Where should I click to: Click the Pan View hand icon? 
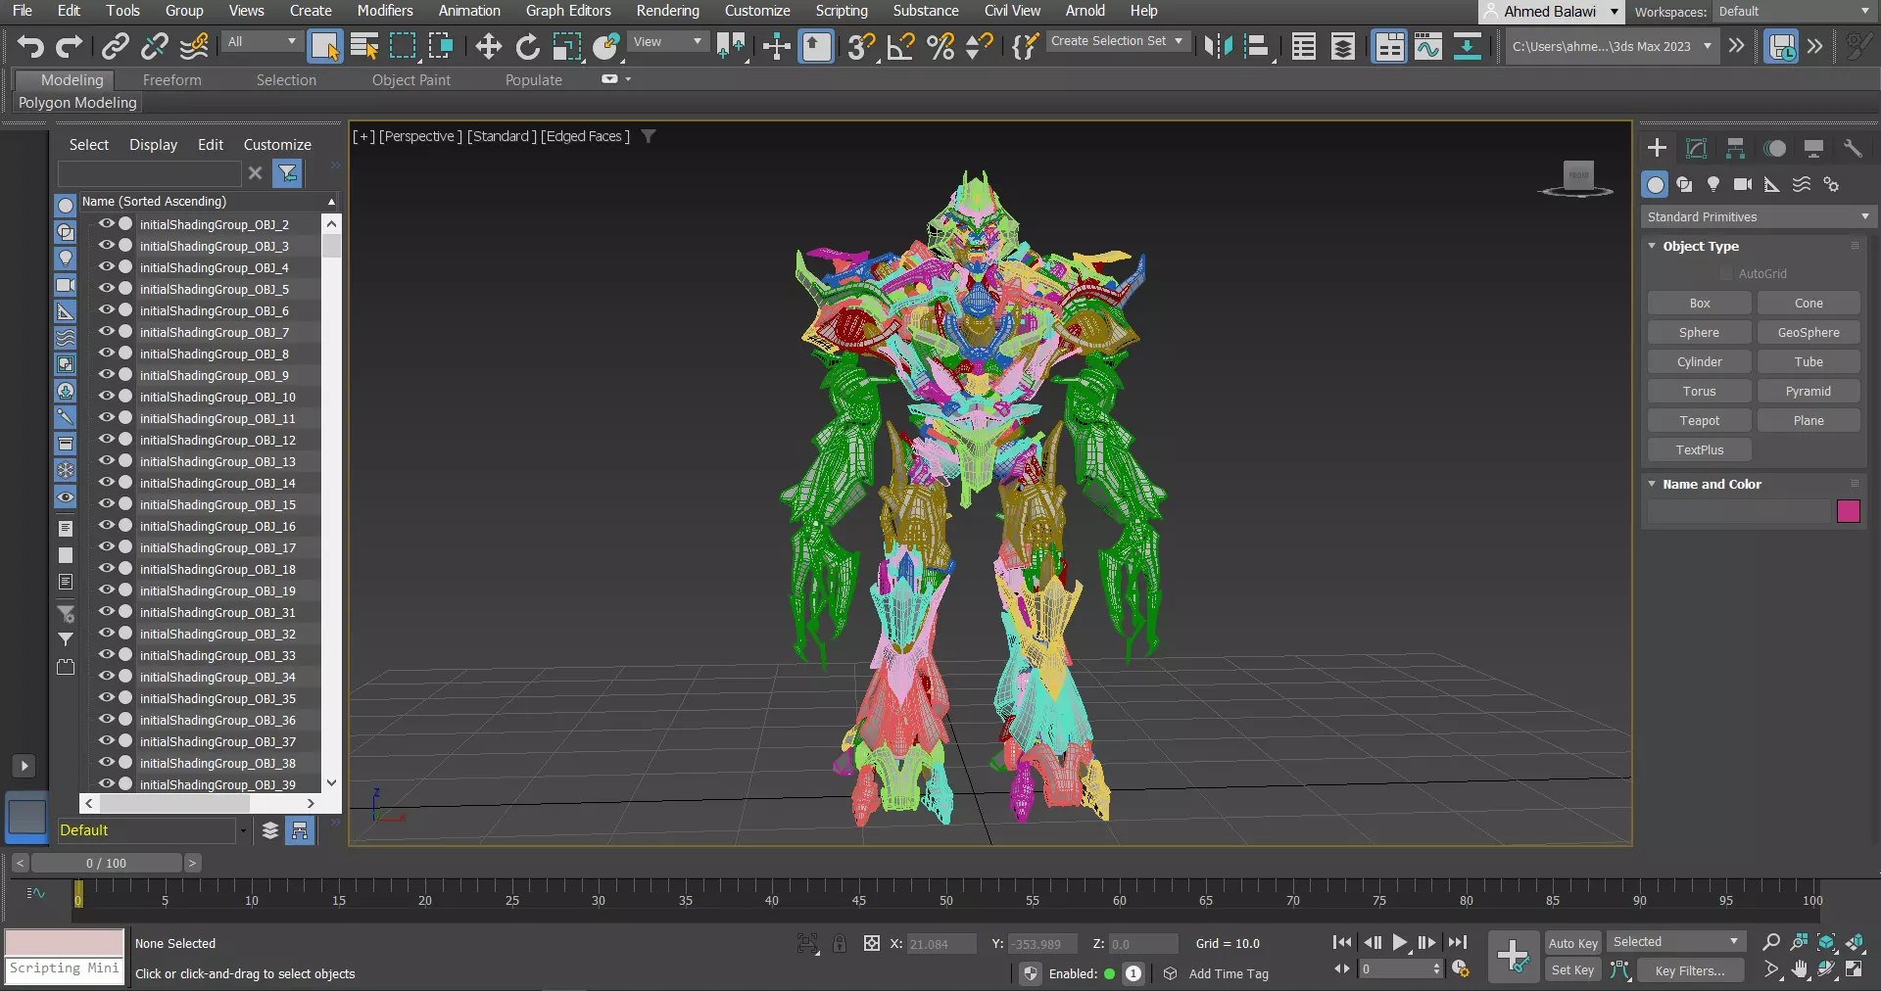point(1799,969)
